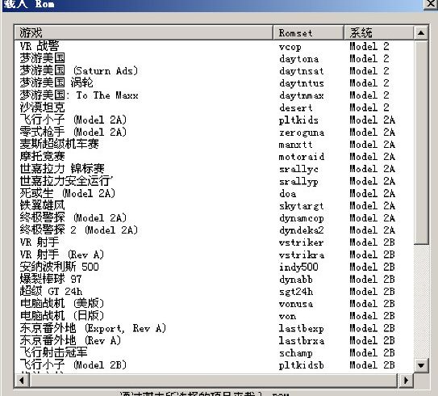
Task: Click the pltkidsb romset cell
Action: pyautogui.click(x=302, y=365)
